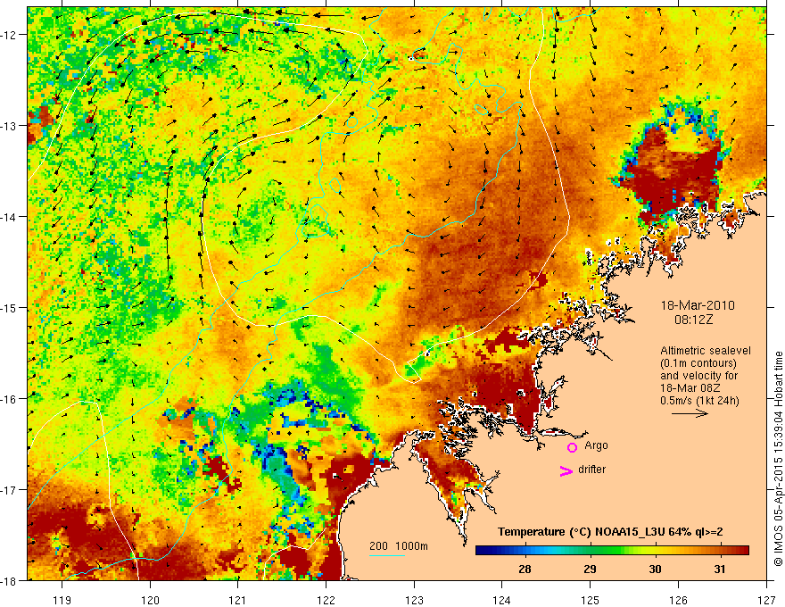Click latitude axis label -14
The image size is (785, 607).
pos(10,217)
